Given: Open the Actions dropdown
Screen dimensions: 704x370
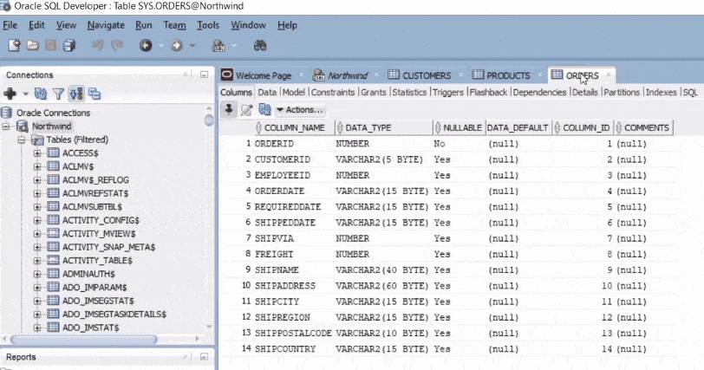Looking at the screenshot, I should [299, 109].
